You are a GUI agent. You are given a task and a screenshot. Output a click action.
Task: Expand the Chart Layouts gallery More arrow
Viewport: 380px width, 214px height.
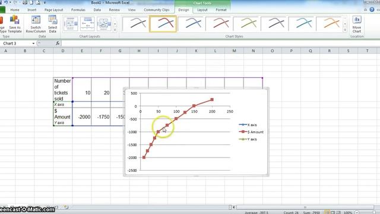tap(115, 30)
